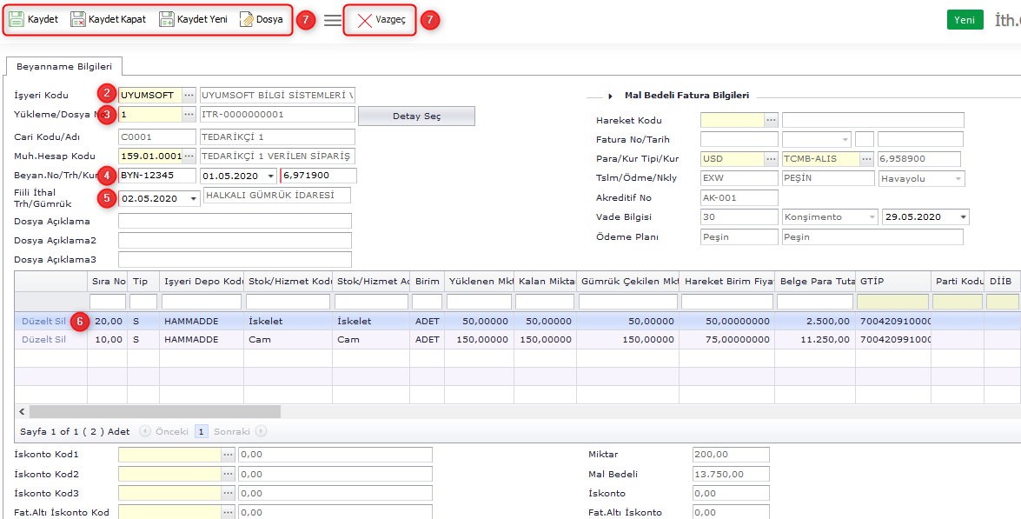
Task: Collapse Mal Bedeli Fatura Bilgileri section
Action: coord(611,96)
